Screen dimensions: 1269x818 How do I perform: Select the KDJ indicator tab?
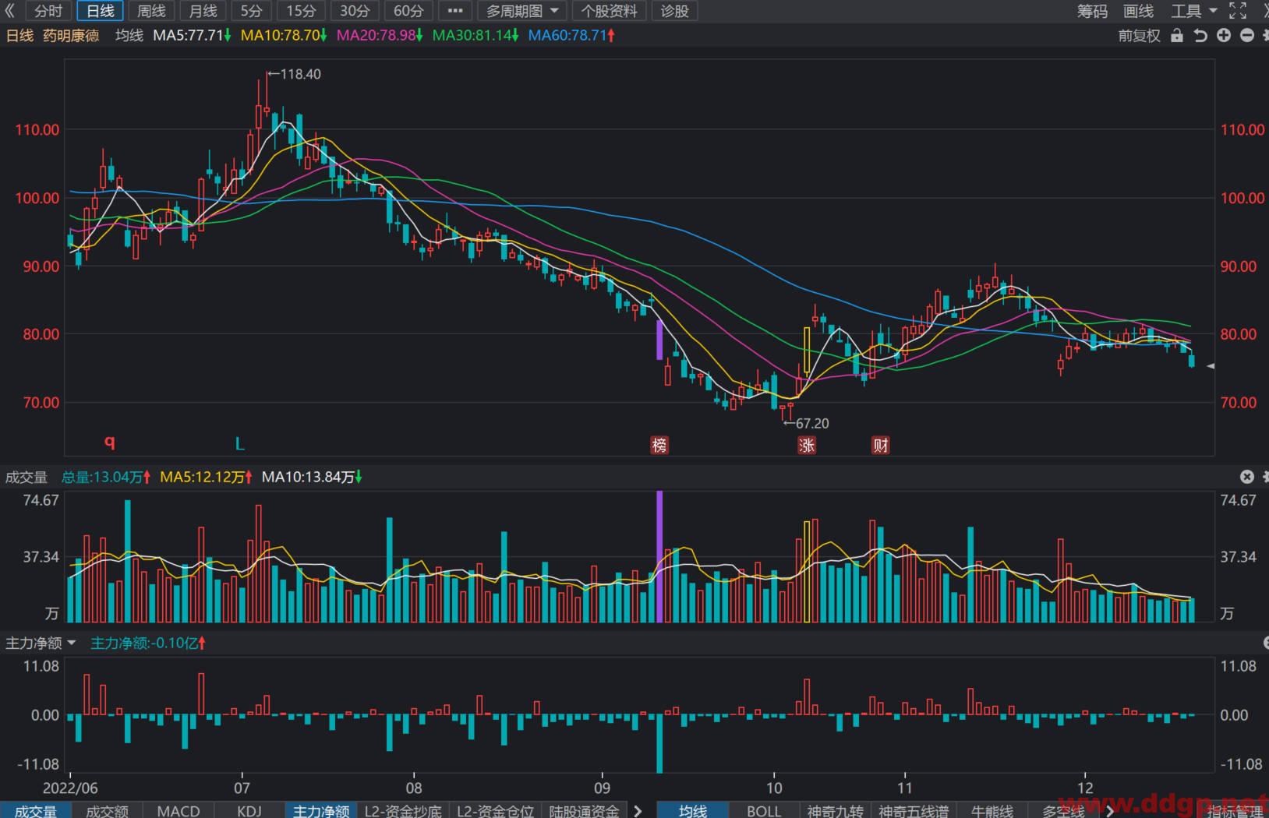[x=249, y=810]
